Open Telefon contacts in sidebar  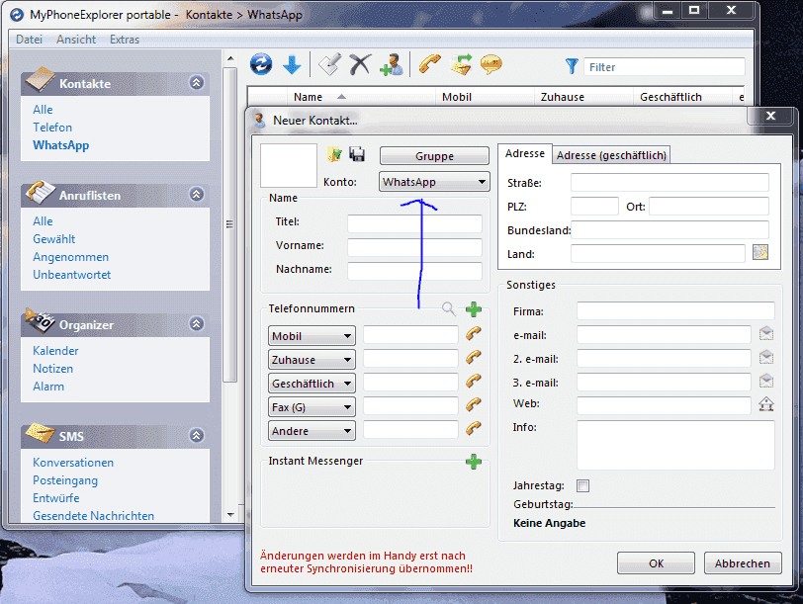pos(52,128)
